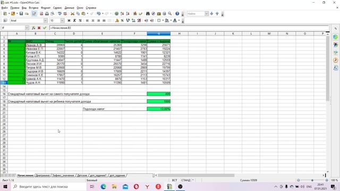
Task: Click the Open file icon
Action: pos(13,14)
